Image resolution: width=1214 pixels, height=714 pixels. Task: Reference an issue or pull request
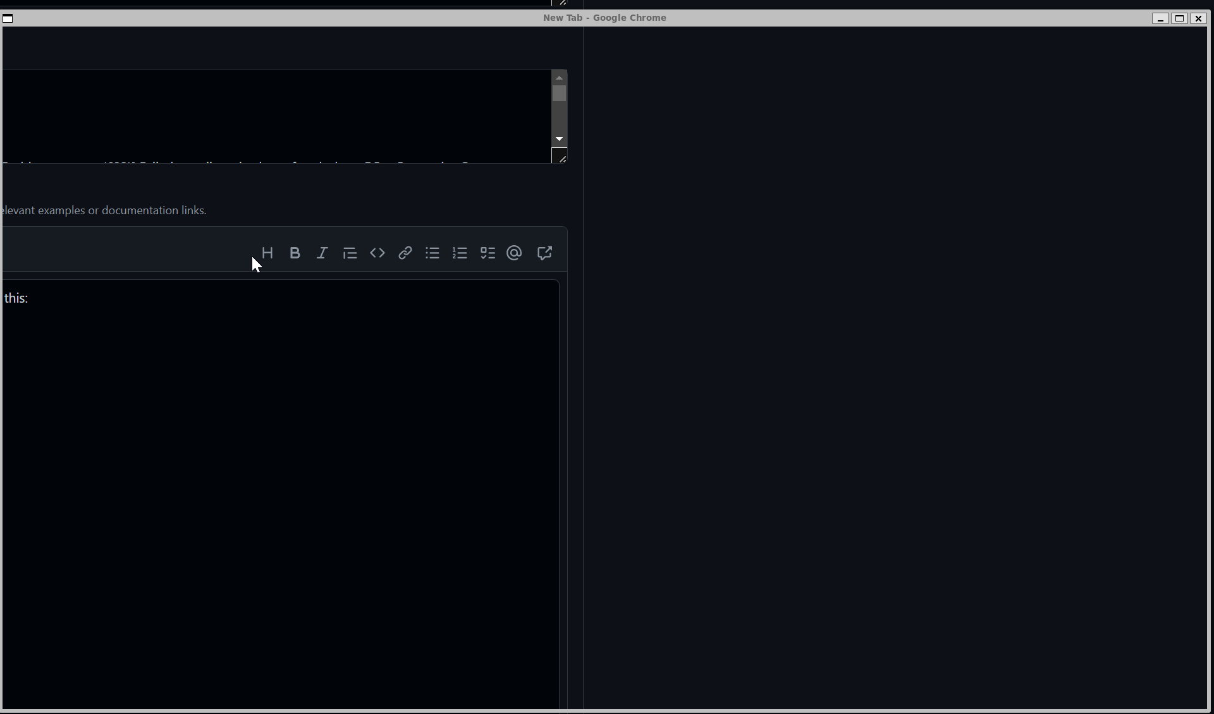point(544,253)
